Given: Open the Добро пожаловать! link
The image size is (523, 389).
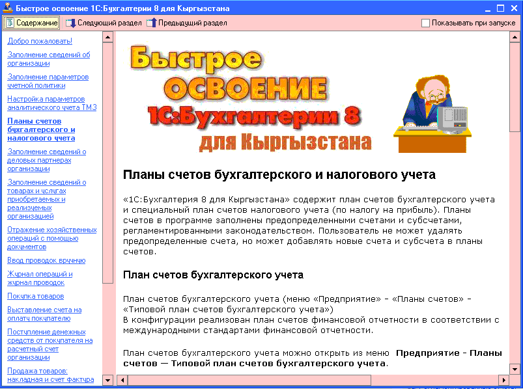Looking at the screenshot, I should [x=40, y=41].
